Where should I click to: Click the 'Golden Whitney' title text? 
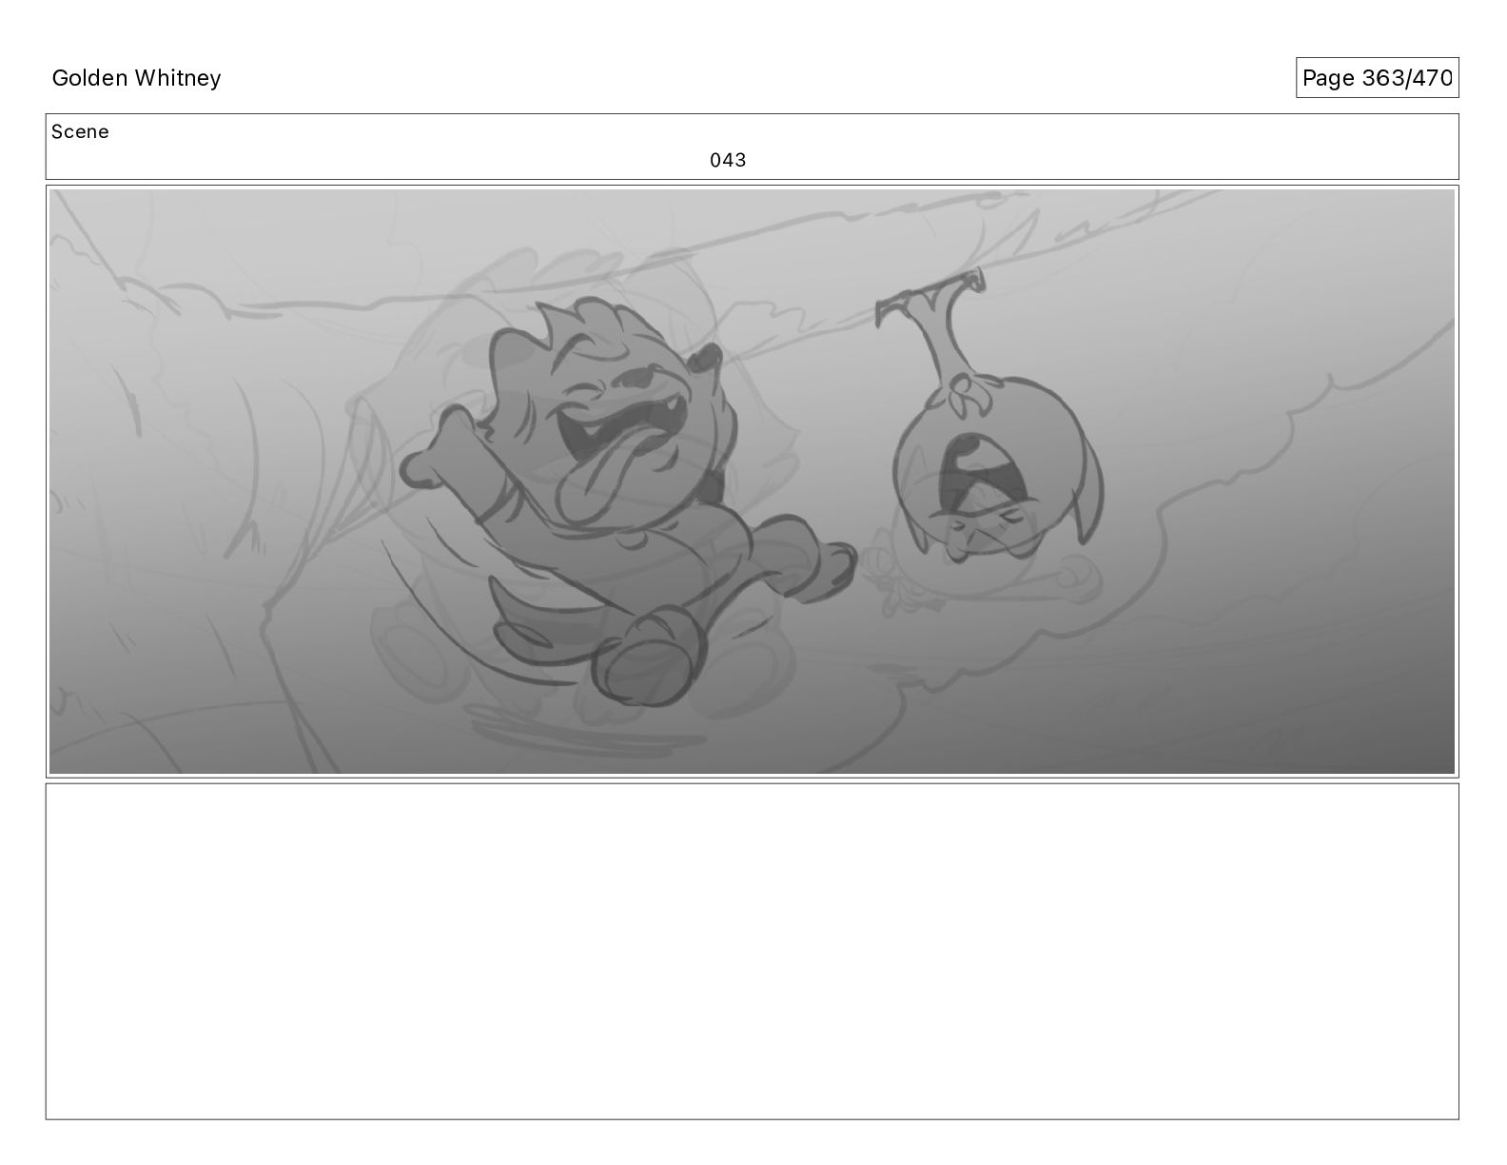[136, 78]
